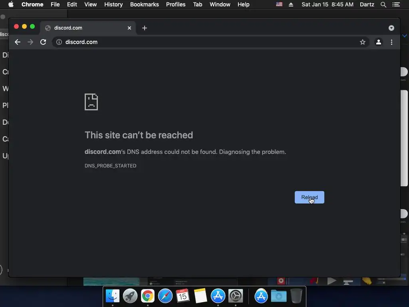Reload page with toolbar refresh icon
409x307 pixels.
pyautogui.click(x=43, y=42)
